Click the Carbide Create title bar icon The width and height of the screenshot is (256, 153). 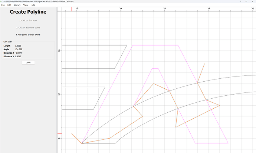tap(2, 1)
